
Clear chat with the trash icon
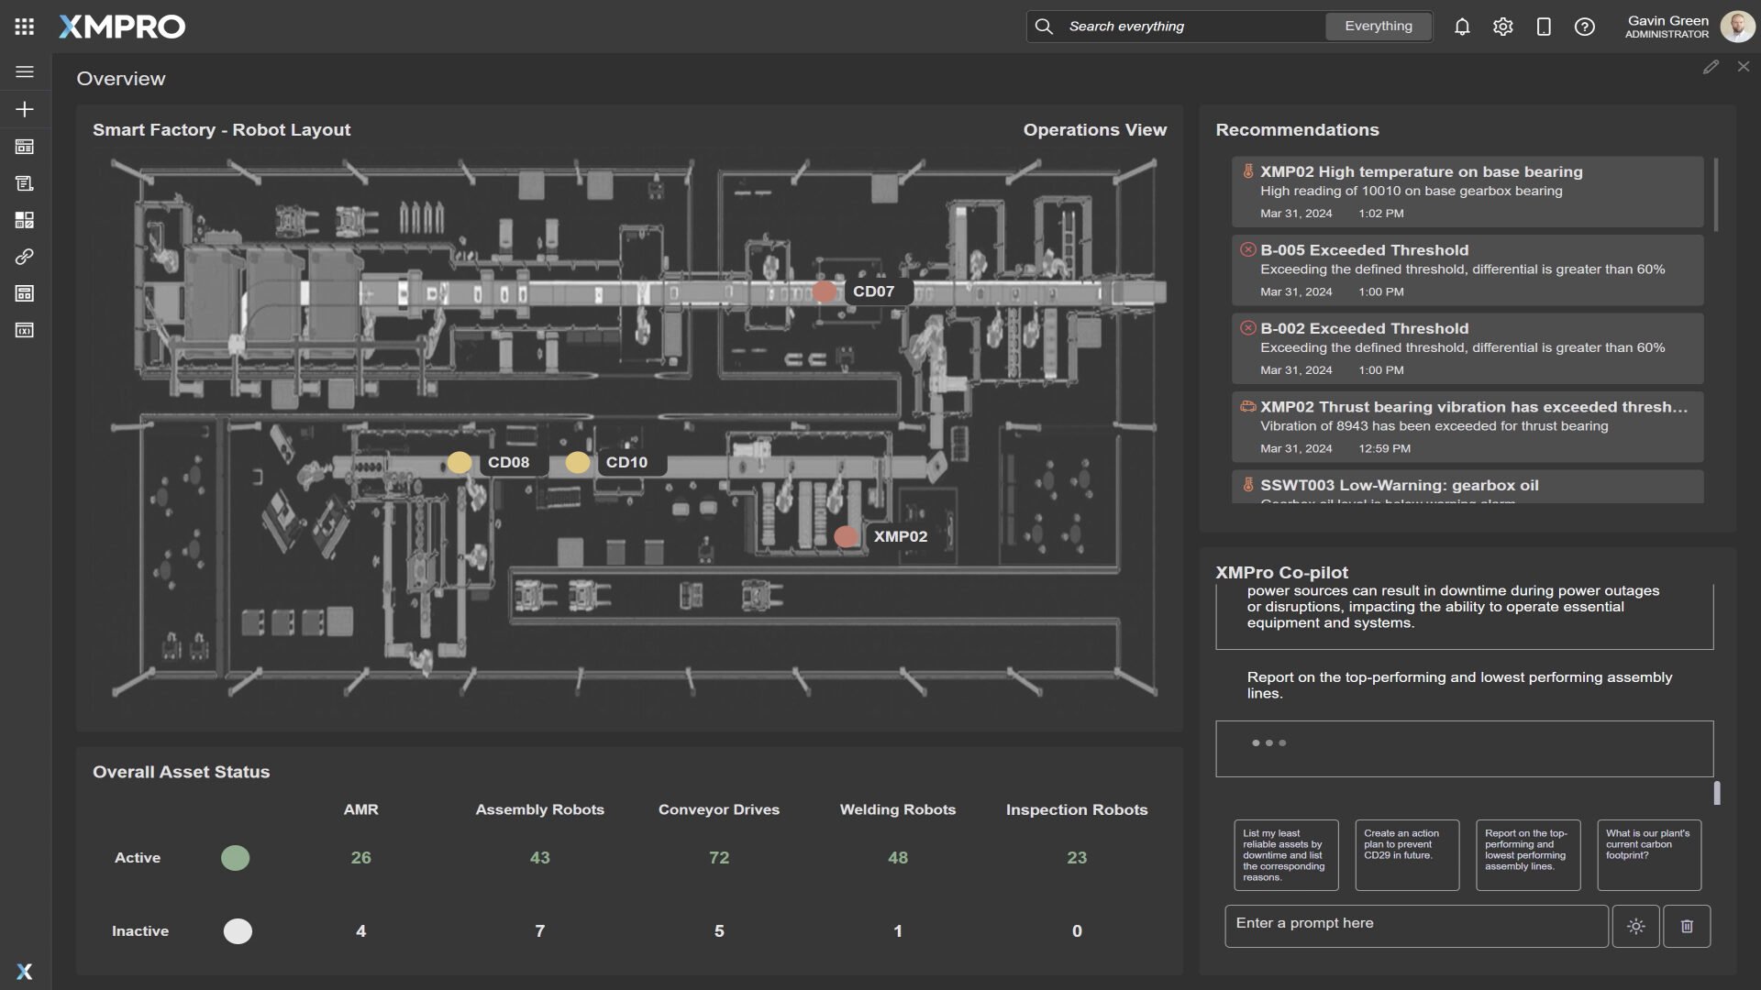(x=1686, y=926)
